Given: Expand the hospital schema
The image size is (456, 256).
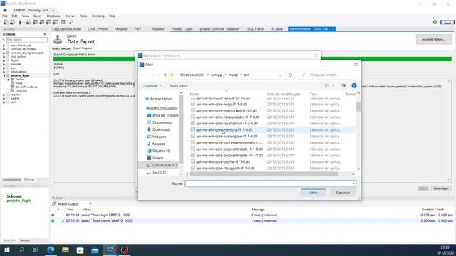Looking at the screenshot, I should [4, 64].
